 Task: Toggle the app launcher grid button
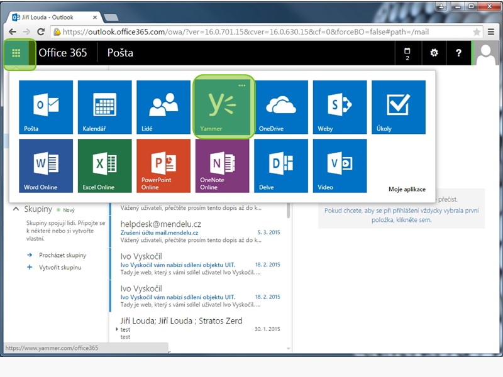[x=16, y=53]
